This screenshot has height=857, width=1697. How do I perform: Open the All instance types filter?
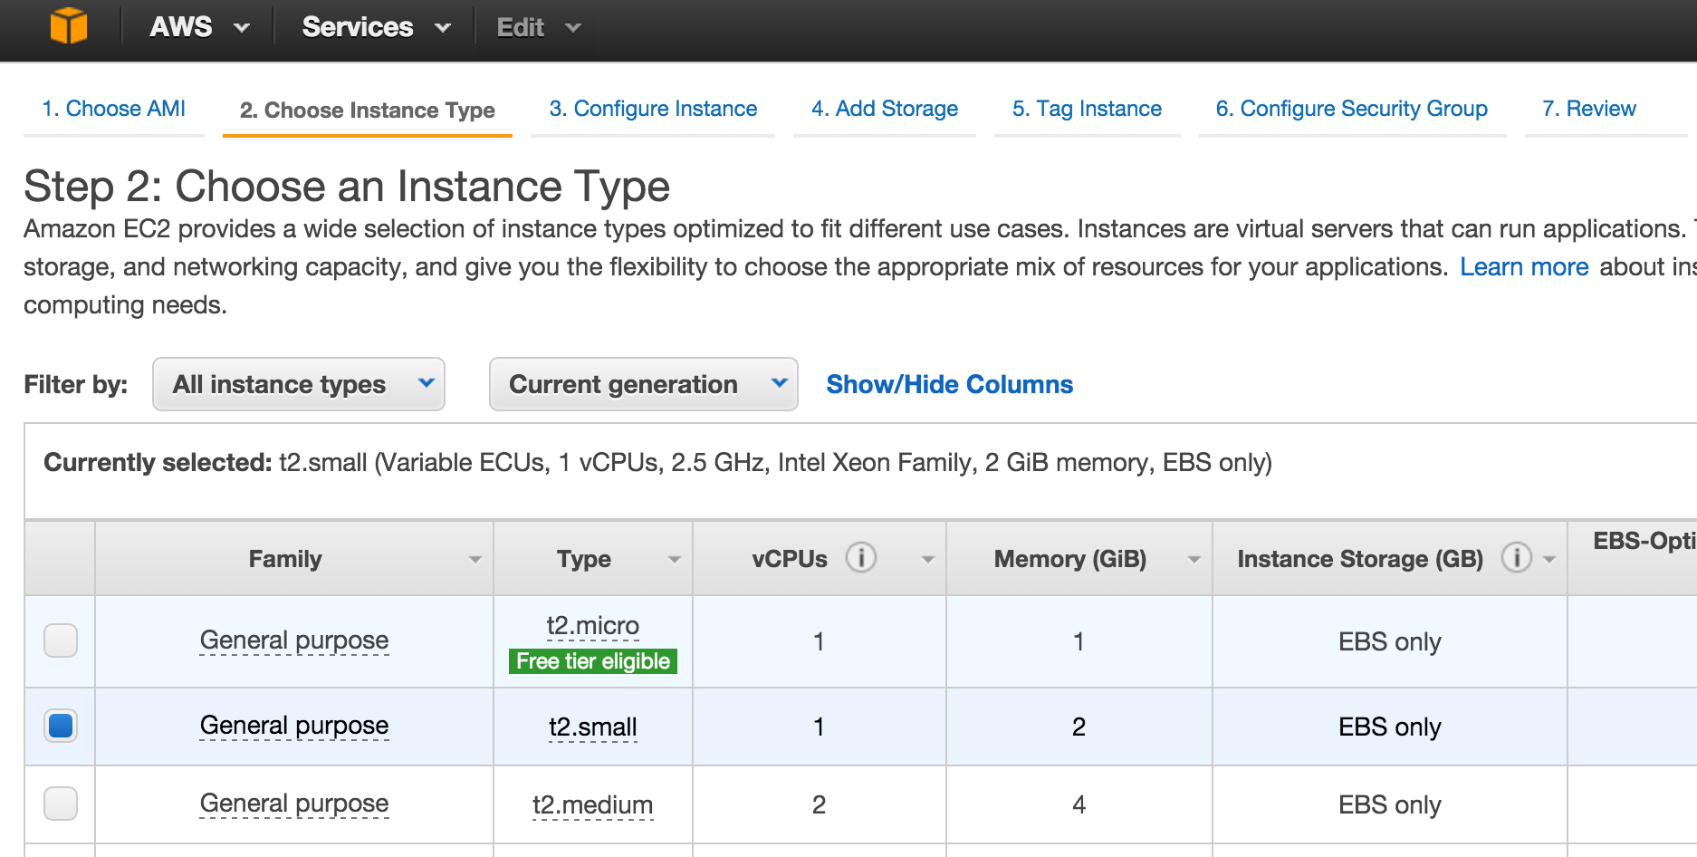coord(299,384)
